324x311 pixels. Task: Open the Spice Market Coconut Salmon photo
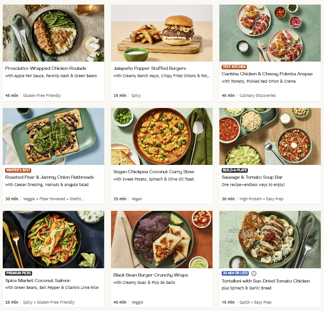(x=53, y=239)
